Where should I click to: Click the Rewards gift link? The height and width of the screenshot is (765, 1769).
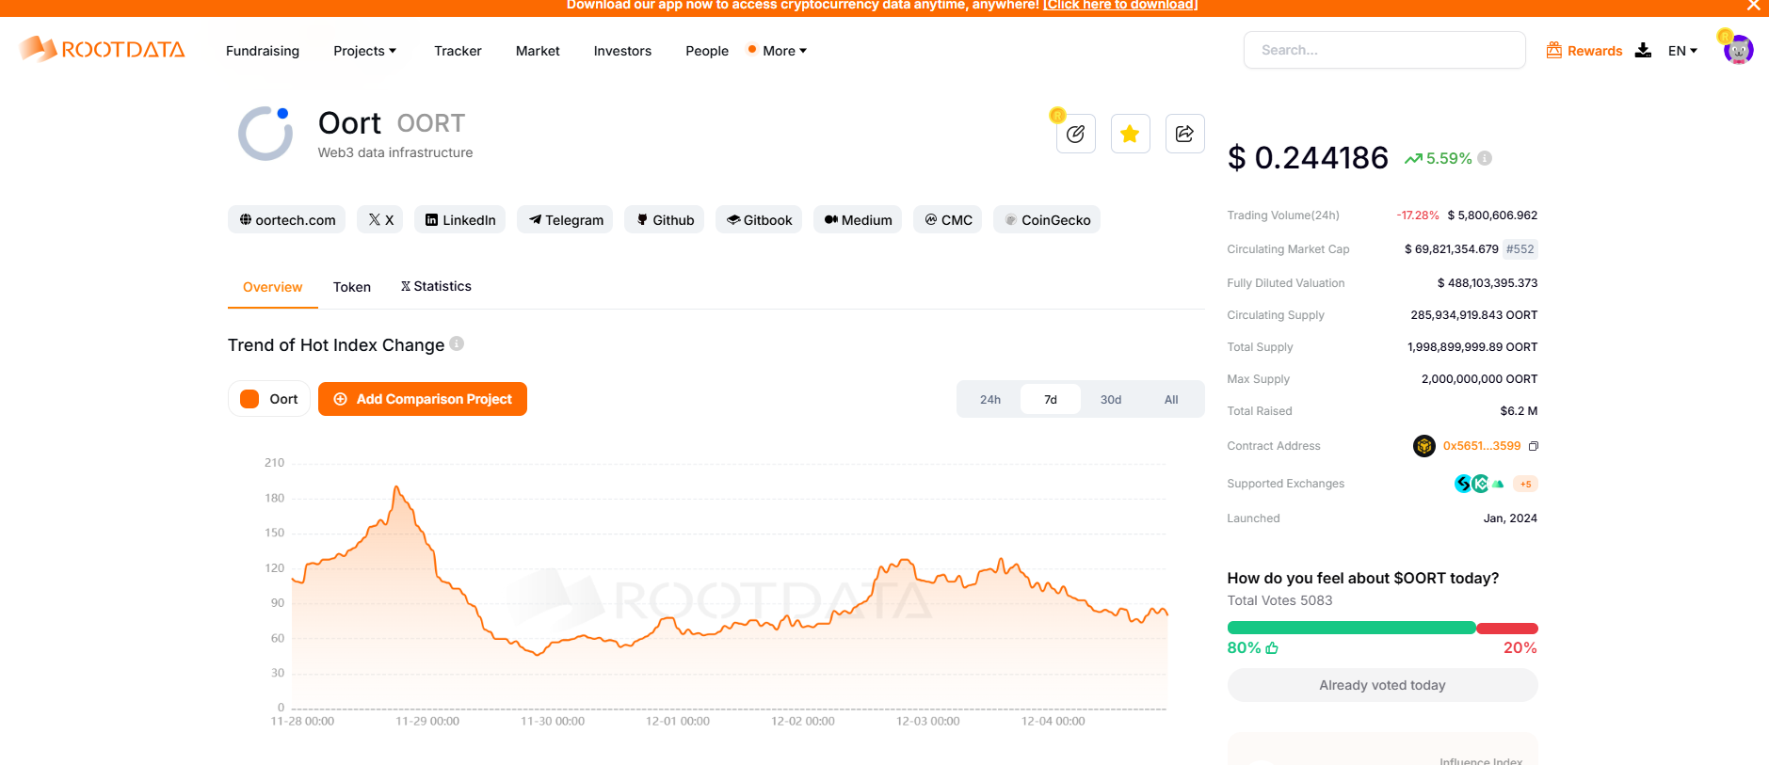(x=1584, y=50)
